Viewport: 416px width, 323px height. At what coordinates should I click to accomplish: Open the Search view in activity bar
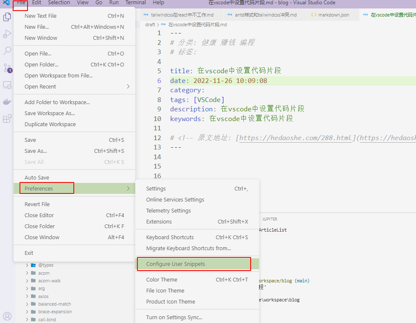coord(7,51)
